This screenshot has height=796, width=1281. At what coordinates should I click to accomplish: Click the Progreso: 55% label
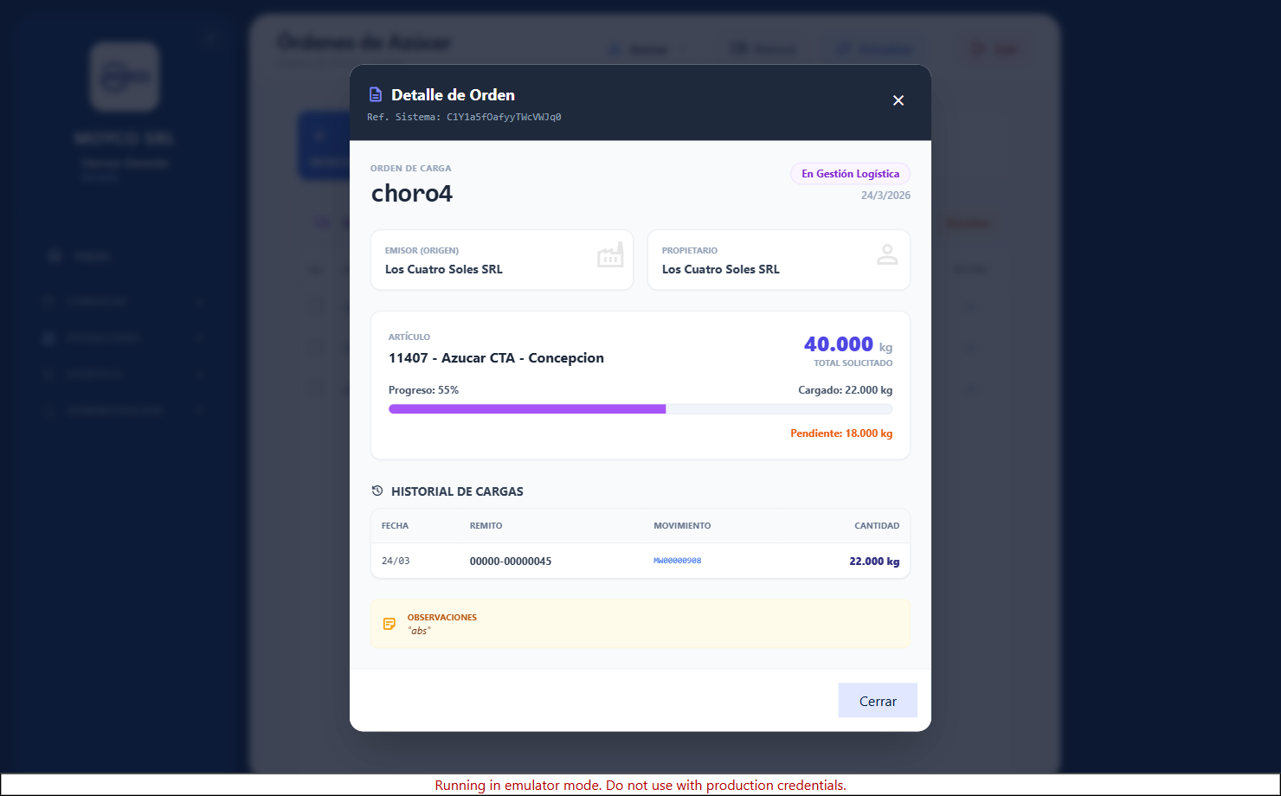point(423,390)
